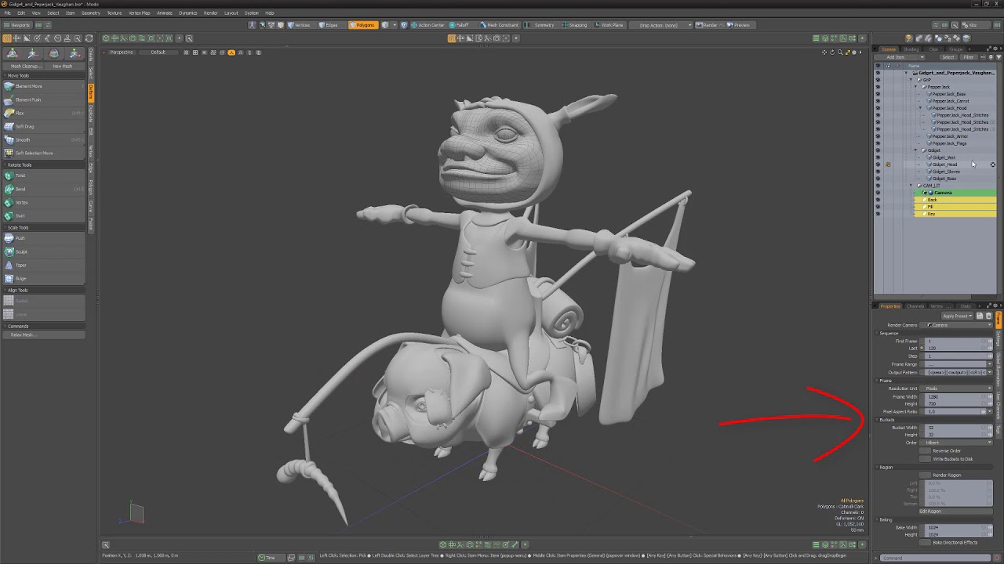1004x564 pixels.
Task: Enable the Reverse Order checkbox
Action: 926,450
